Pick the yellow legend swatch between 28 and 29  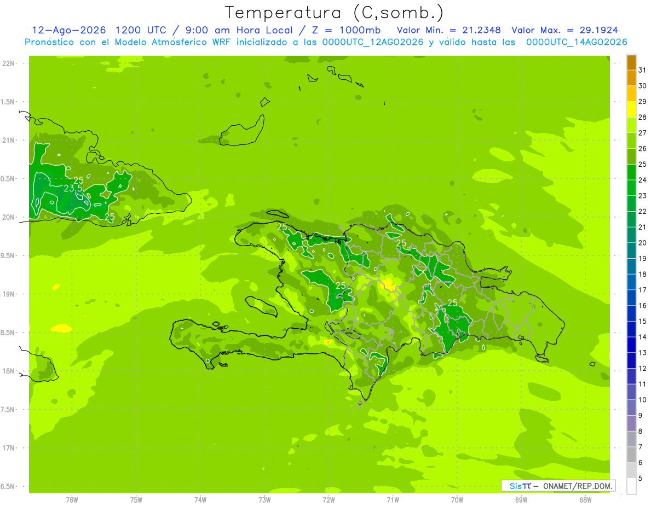(x=631, y=109)
